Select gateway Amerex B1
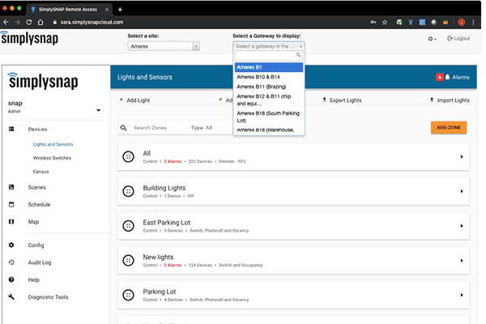The width and height of the screenshot is (486, 324). tap(268, 67)
